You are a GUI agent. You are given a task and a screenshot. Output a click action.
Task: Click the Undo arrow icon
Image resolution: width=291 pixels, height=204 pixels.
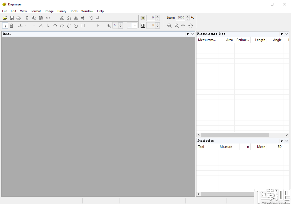[48, 18]
